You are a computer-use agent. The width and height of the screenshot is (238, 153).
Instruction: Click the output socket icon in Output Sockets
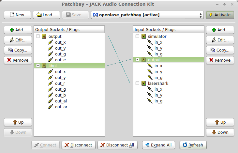(44, 37)
